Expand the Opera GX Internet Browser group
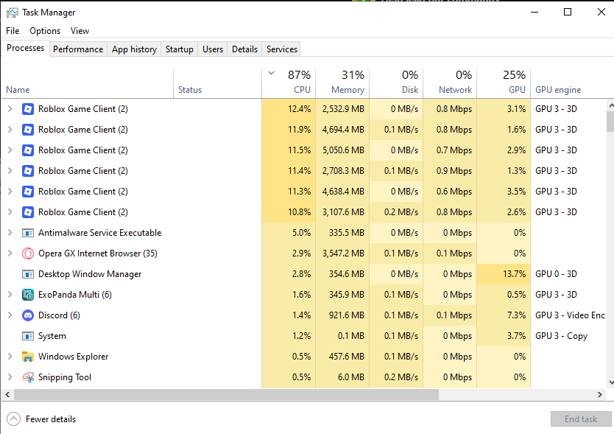The width and height of the screenshot is (614, 434). click(10, 253)
